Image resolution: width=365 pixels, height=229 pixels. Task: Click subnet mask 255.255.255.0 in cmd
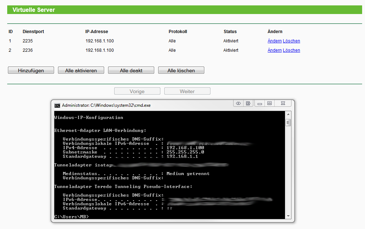click(185, 152)
